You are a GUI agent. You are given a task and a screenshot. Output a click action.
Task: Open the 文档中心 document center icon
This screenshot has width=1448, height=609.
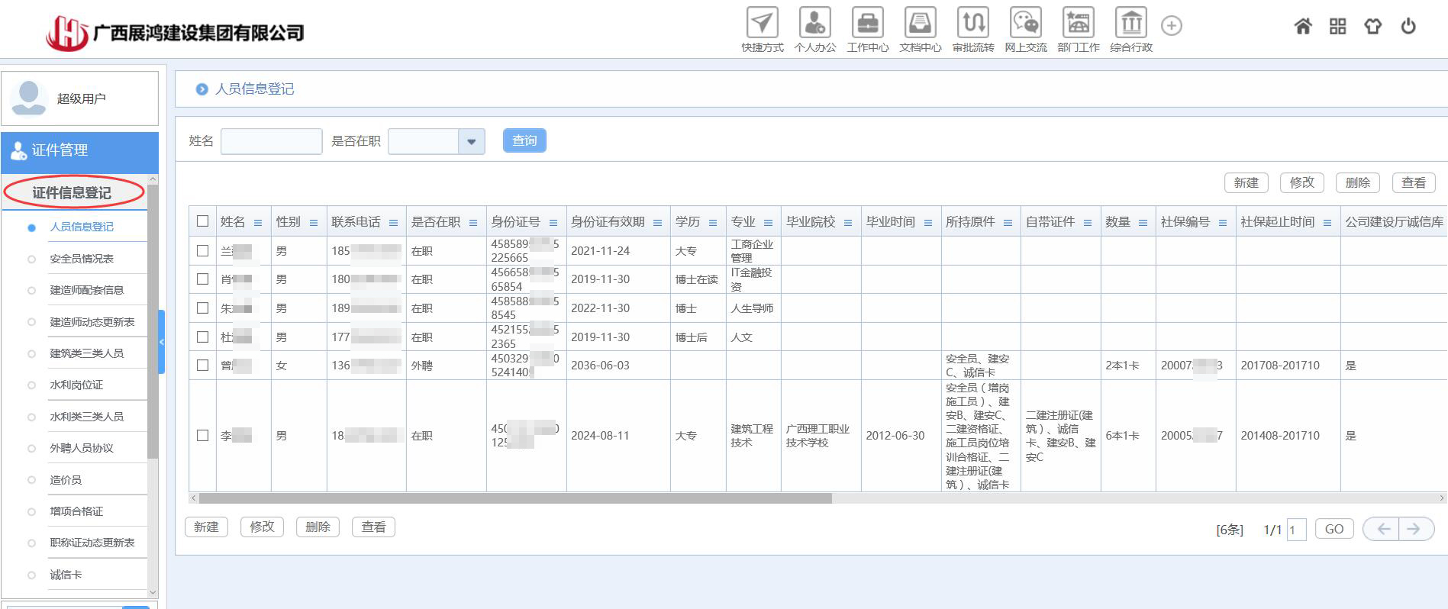click(x=920, y=24)
